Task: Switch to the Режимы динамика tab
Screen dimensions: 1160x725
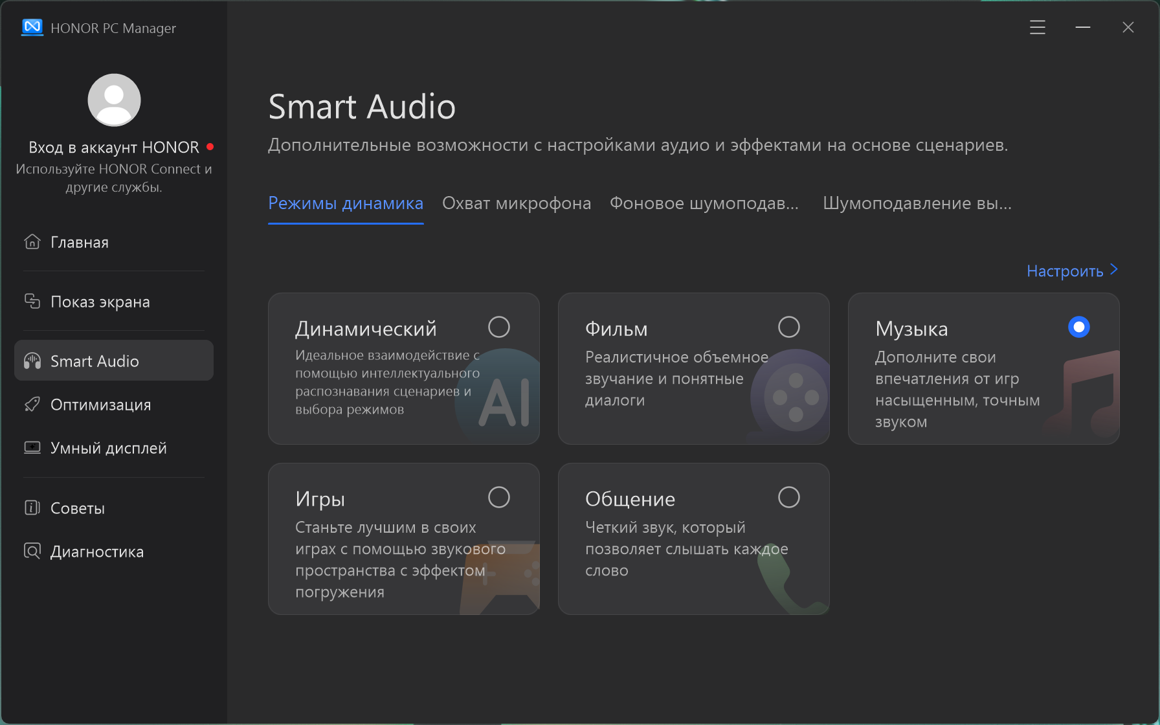Action: coord(346,203)
